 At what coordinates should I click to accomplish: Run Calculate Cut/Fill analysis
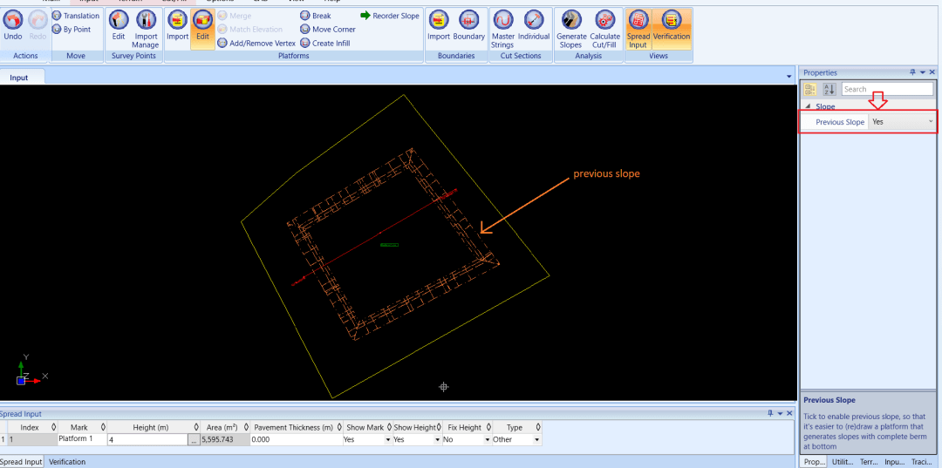point(604,29)
